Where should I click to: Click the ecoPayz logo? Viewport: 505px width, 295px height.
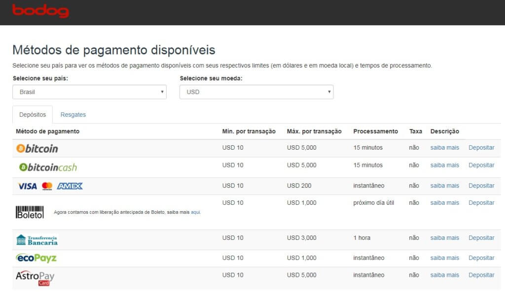click(36, 258)
